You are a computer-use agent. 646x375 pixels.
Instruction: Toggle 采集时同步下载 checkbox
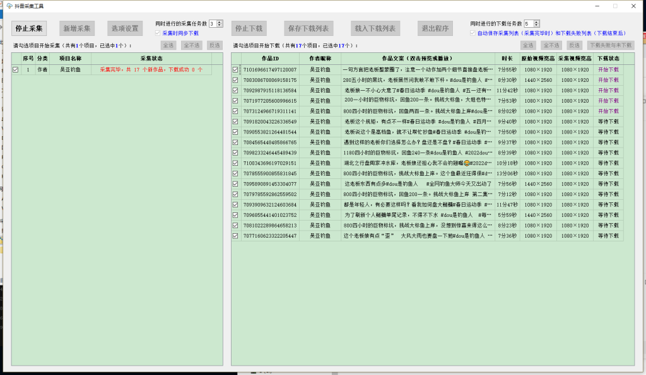coord(158,33)
